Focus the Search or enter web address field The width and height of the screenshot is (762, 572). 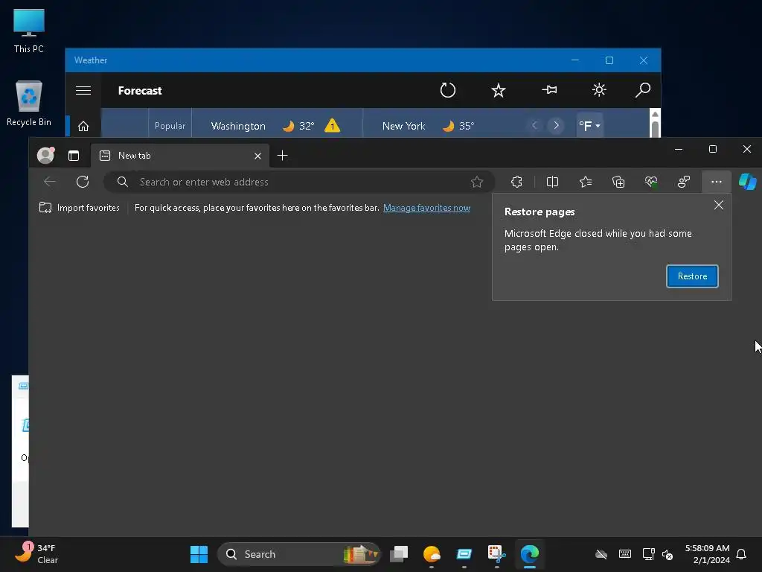tap(299, 182)
